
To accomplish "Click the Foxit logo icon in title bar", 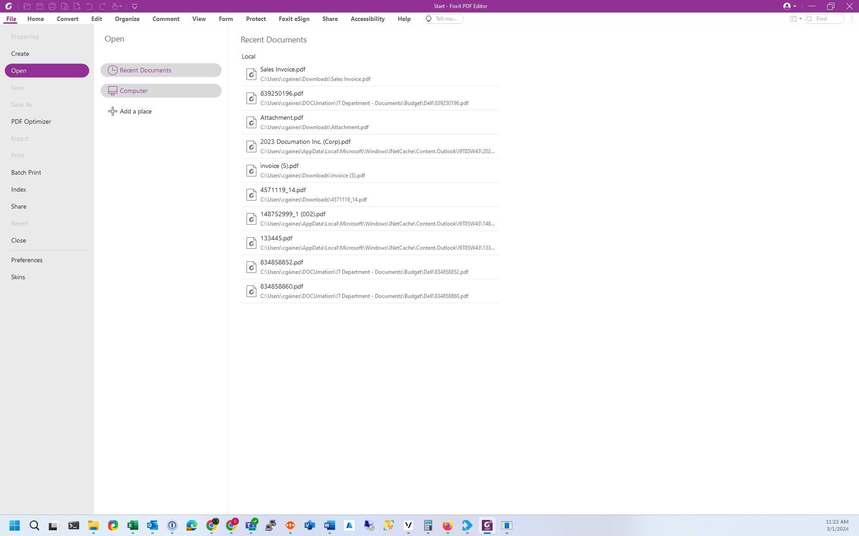I will pos(9,6).
